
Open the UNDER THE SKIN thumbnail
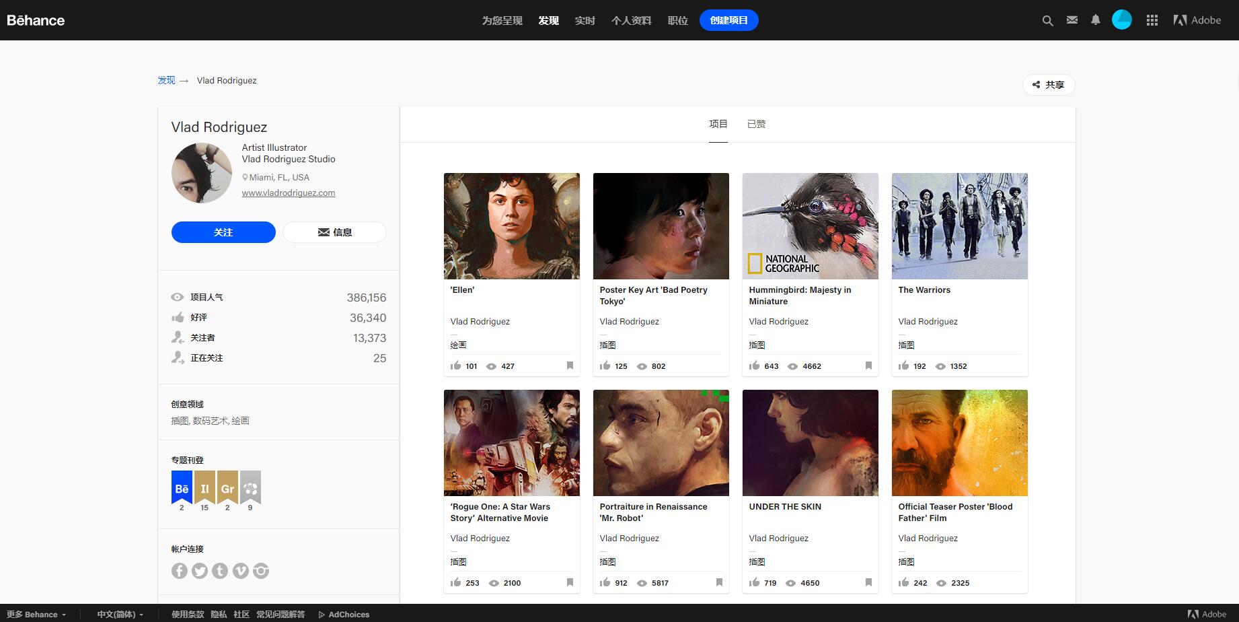tap(811, 443)
